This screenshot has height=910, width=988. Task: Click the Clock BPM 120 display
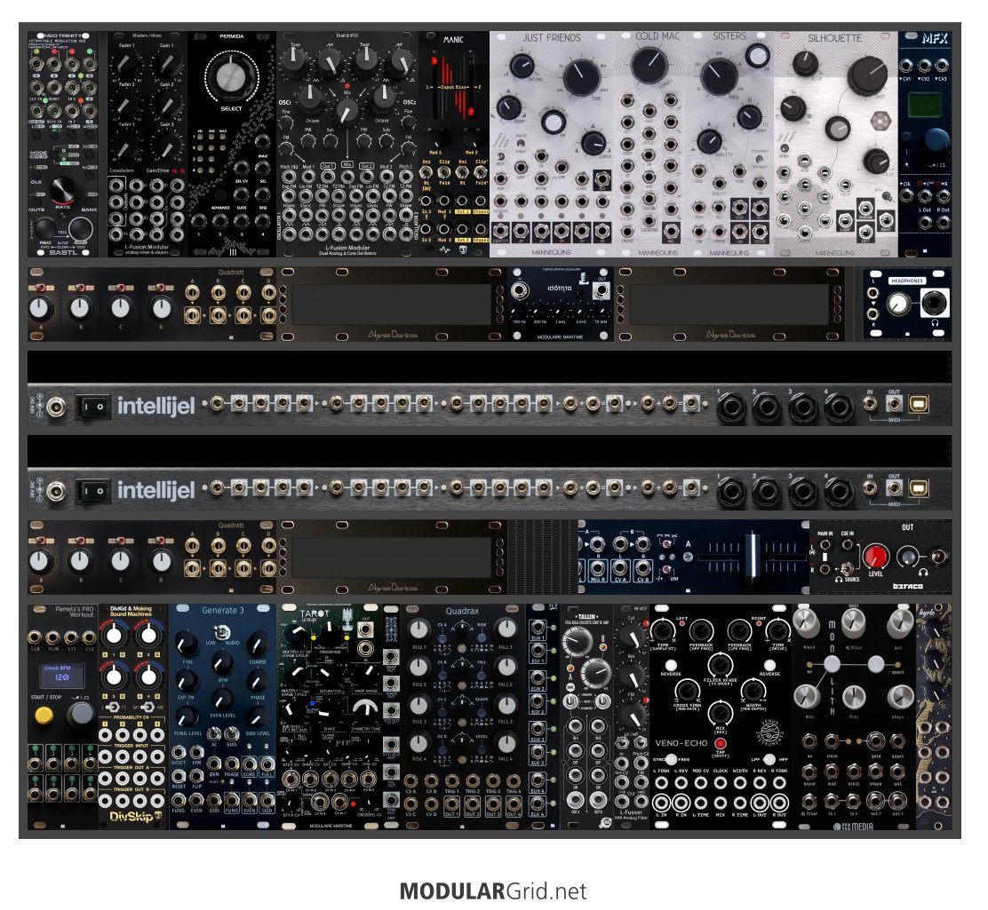pyautogui.click(x=62, y=674)
